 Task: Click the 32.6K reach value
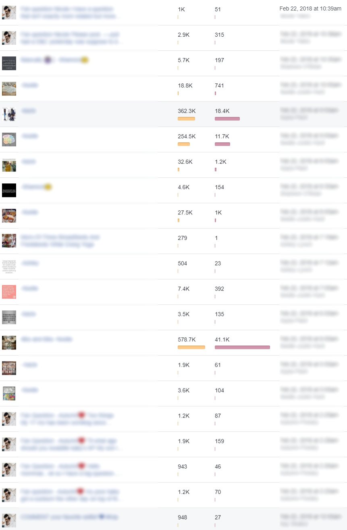pyautogui.click(x=185, y=162)
